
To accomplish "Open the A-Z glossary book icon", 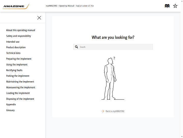I will tap(167, 6).
